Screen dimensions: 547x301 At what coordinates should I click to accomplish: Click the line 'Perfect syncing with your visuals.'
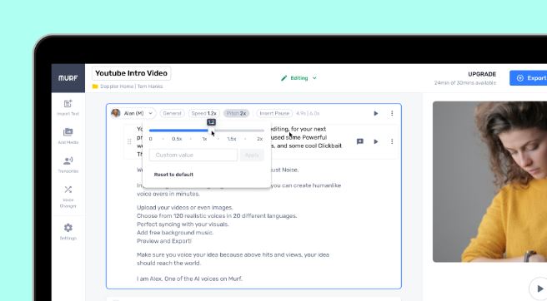(183, 225)
